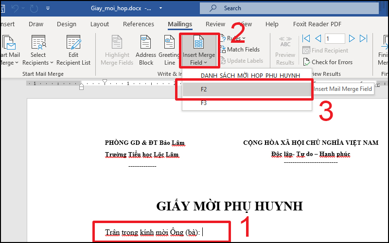
Task: Go to previous record arrow
Action: 318,38
